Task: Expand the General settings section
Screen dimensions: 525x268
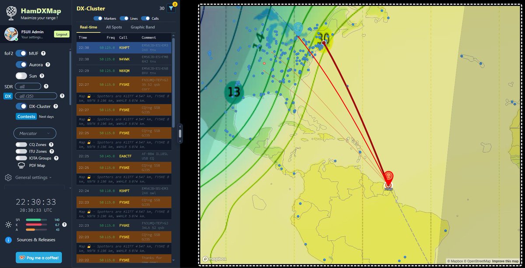Action: 33,177
